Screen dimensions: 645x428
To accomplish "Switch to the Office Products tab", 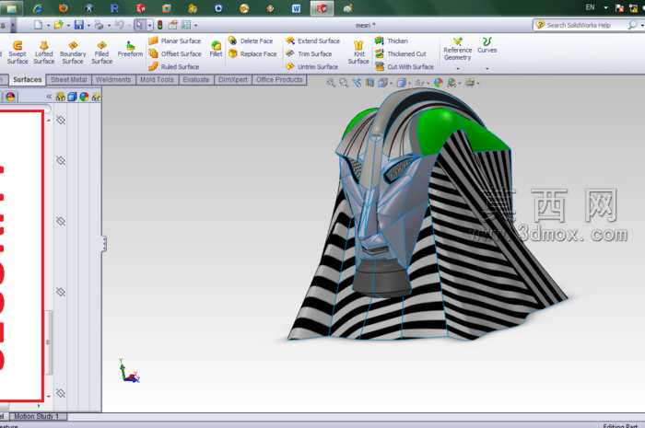I will point(279,80).
